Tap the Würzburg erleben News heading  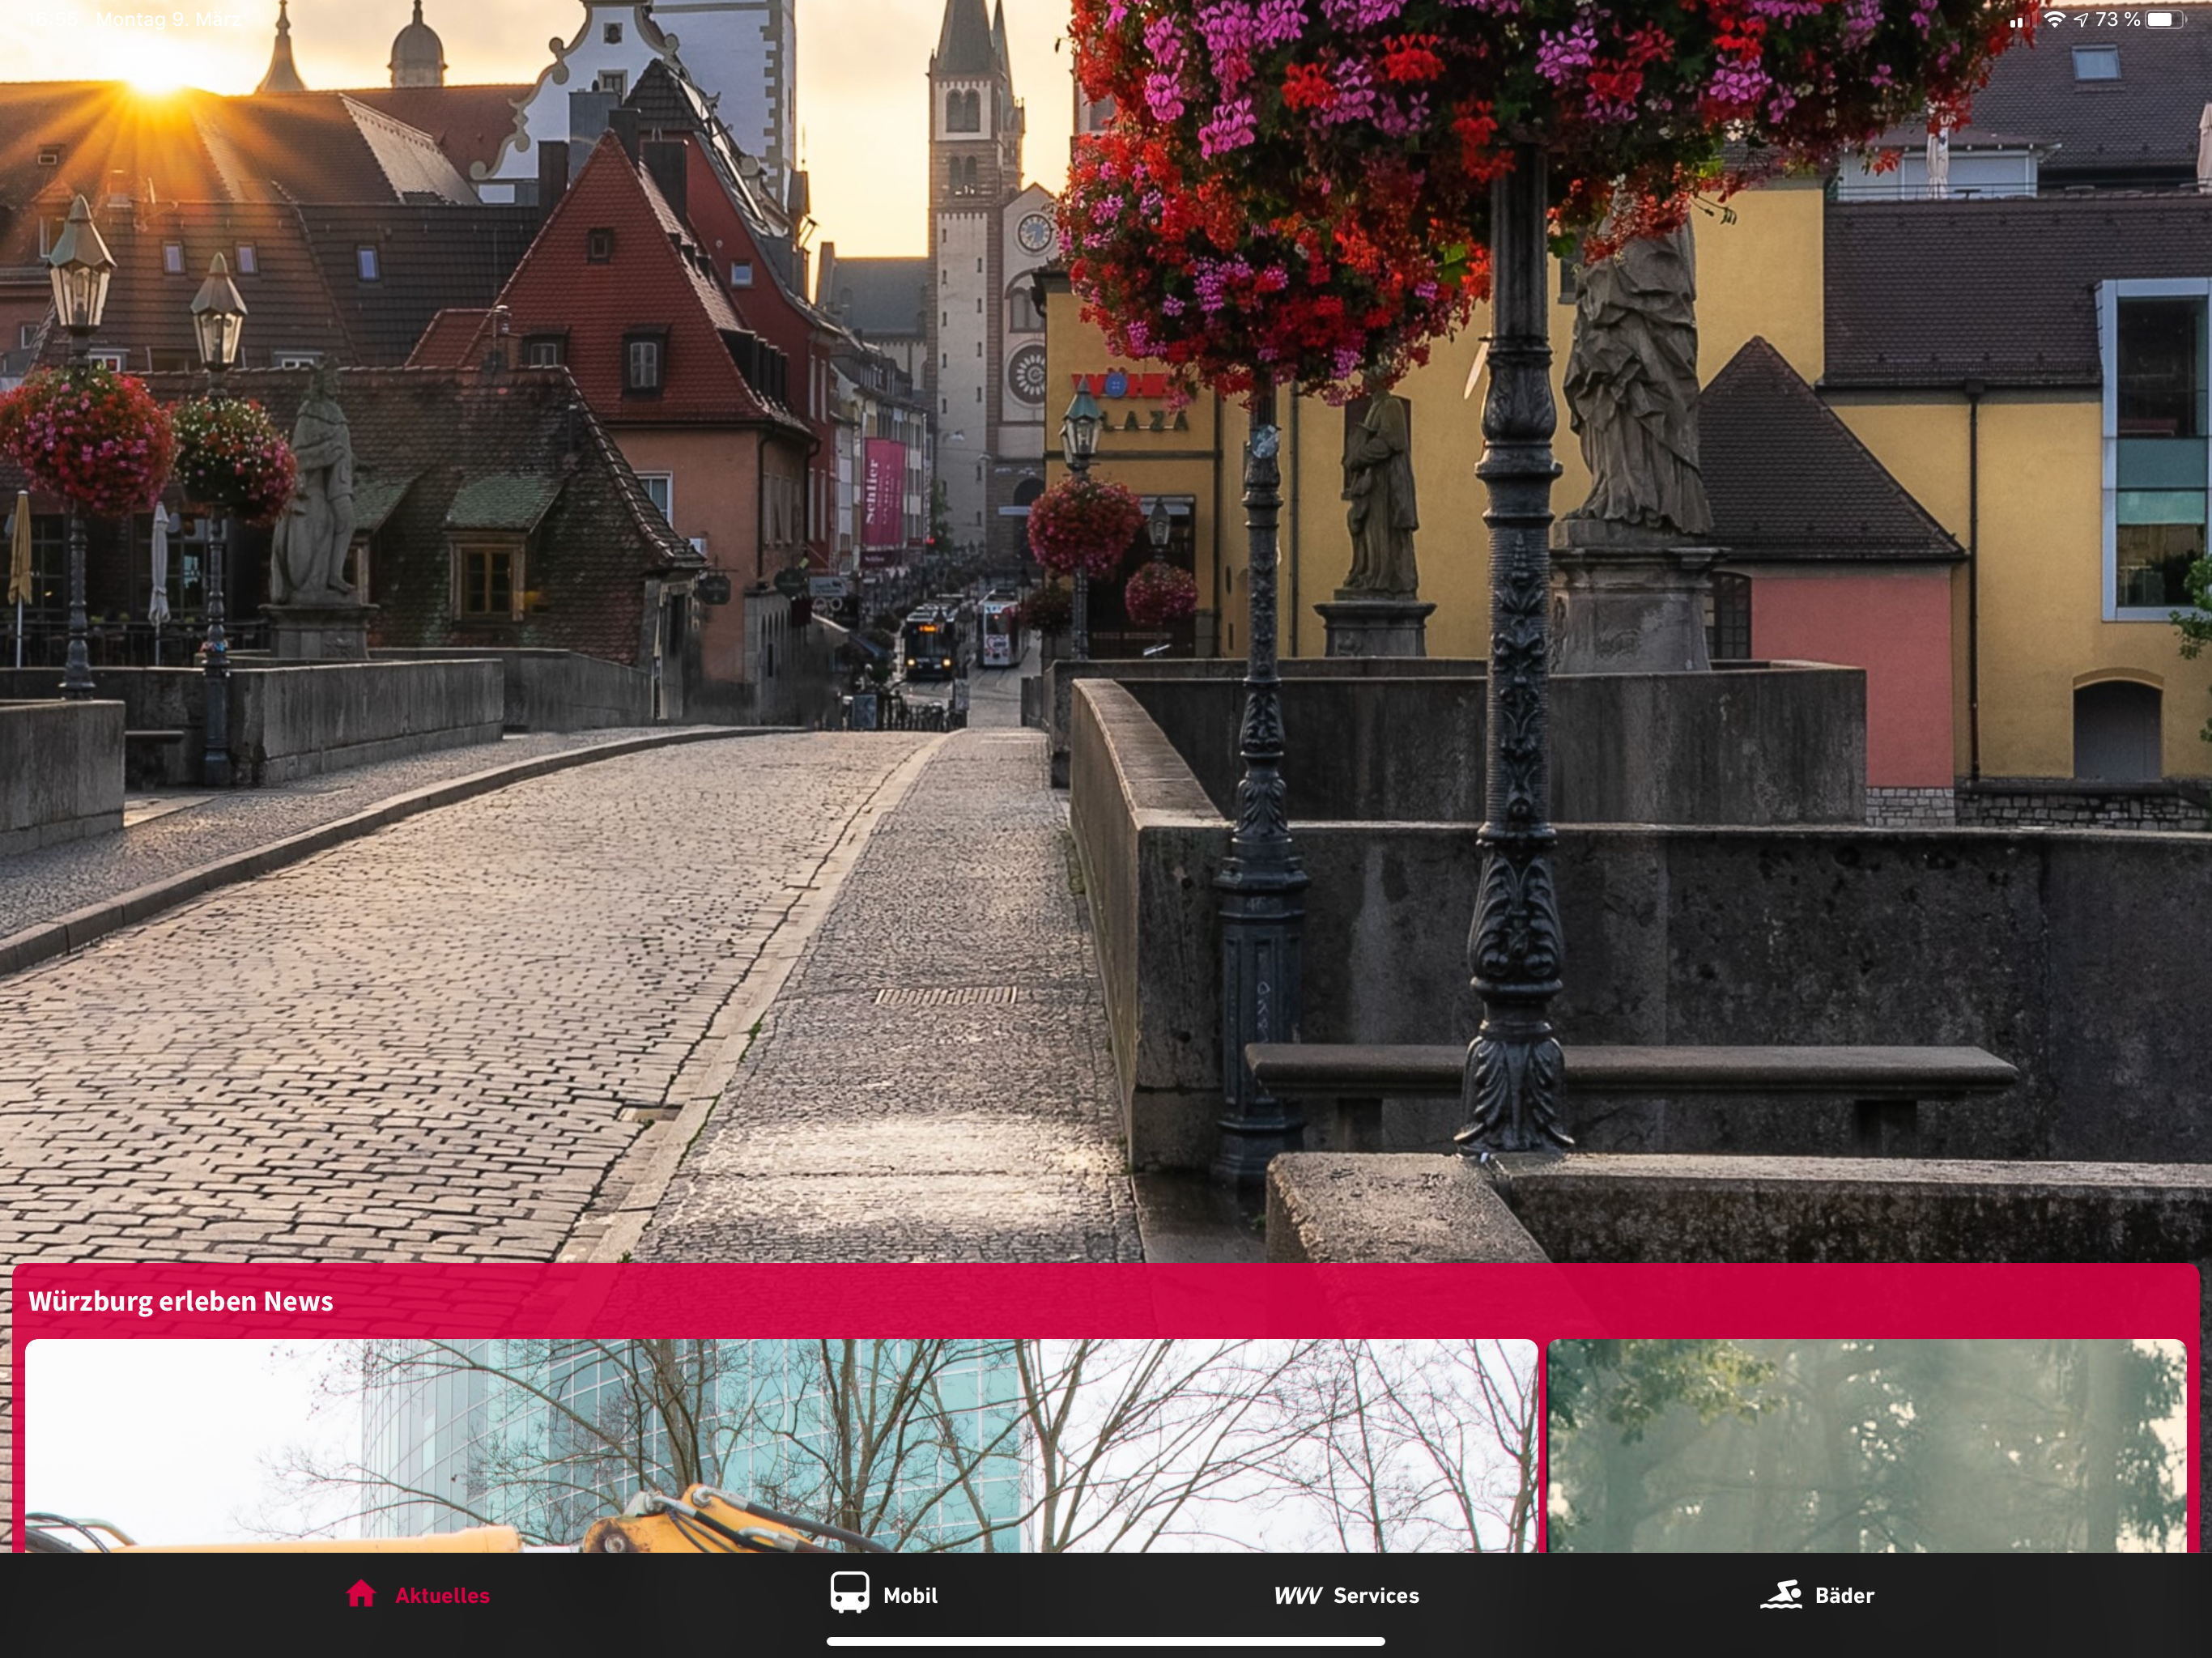(181, 1301)
